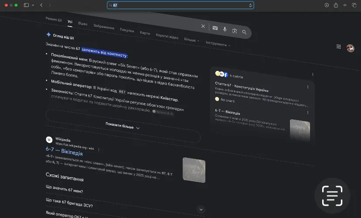Go forward with the forward arrow
The image size is (361, 218).
[50, 5]
